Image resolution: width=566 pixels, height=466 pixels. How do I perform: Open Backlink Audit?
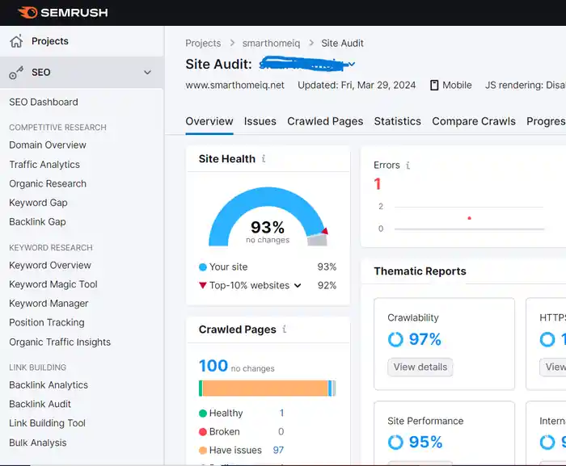tap(40, 405)
